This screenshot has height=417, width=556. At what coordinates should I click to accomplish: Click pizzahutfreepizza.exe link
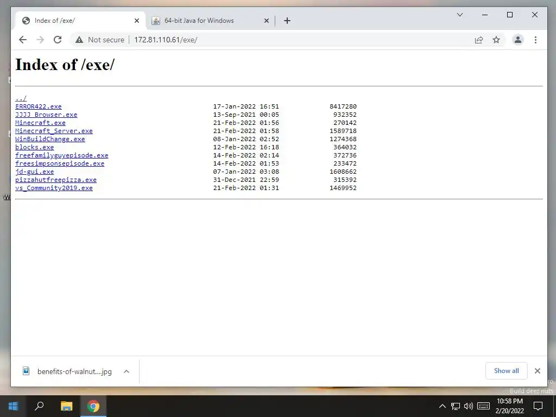(56, 180)
